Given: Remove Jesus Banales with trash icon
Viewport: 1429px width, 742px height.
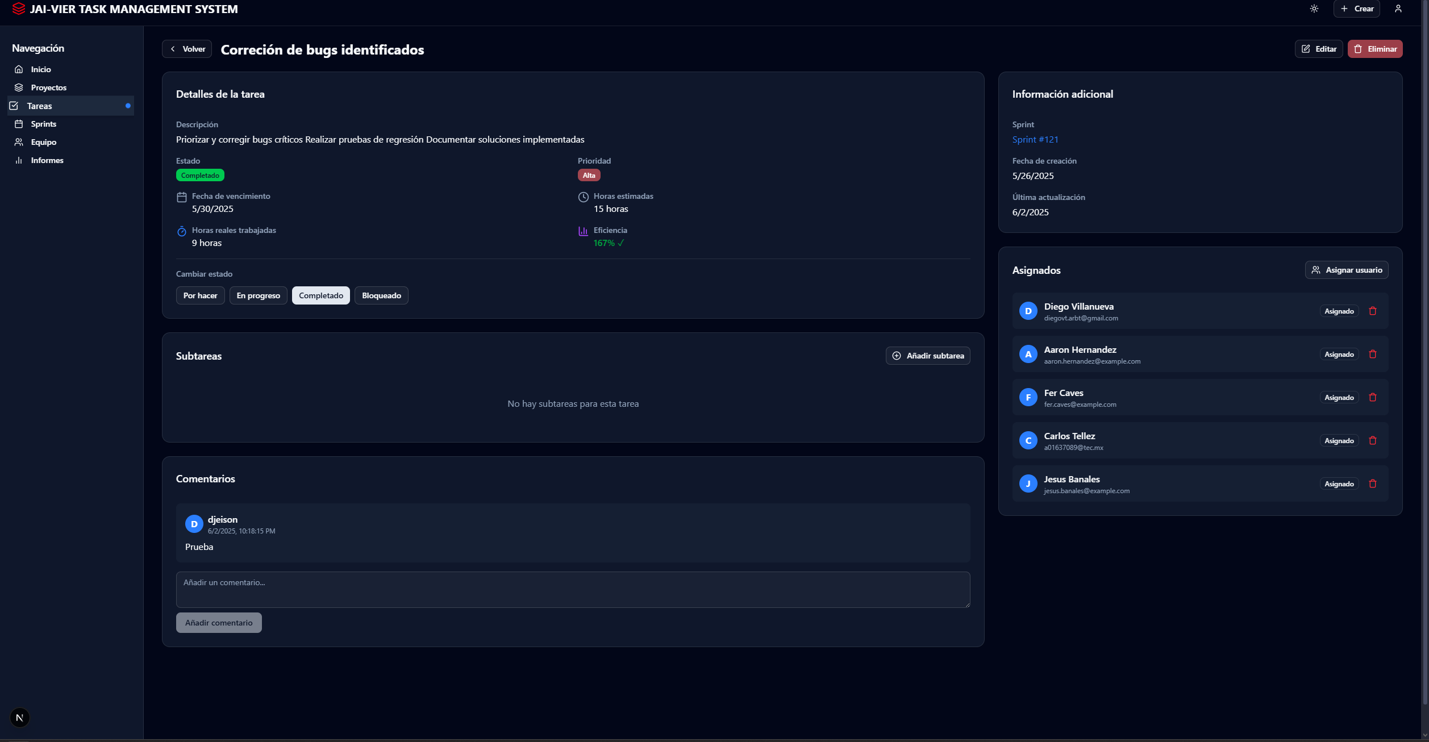Looking at the screenshot, I should 1373,483.
